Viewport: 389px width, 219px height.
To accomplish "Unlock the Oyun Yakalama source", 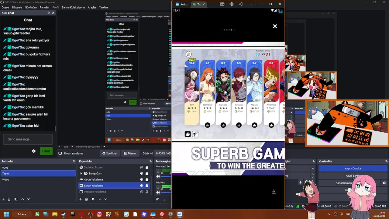I will click(x=147, y=179).
